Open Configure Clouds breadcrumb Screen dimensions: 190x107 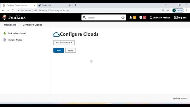point(32,25)
